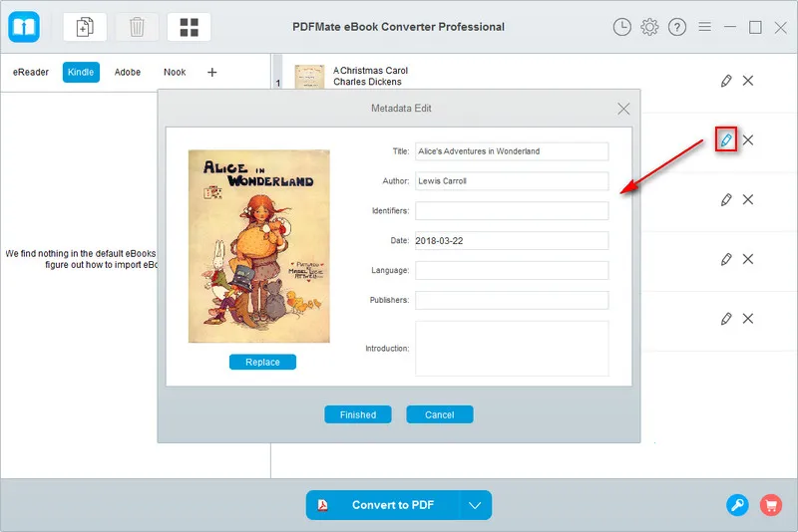This screenshot has height=532, width=798.
Task: Open conversion history clock icon
Action: (x=622, y=27)
